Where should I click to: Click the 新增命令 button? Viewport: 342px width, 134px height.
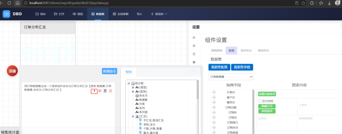110,71
